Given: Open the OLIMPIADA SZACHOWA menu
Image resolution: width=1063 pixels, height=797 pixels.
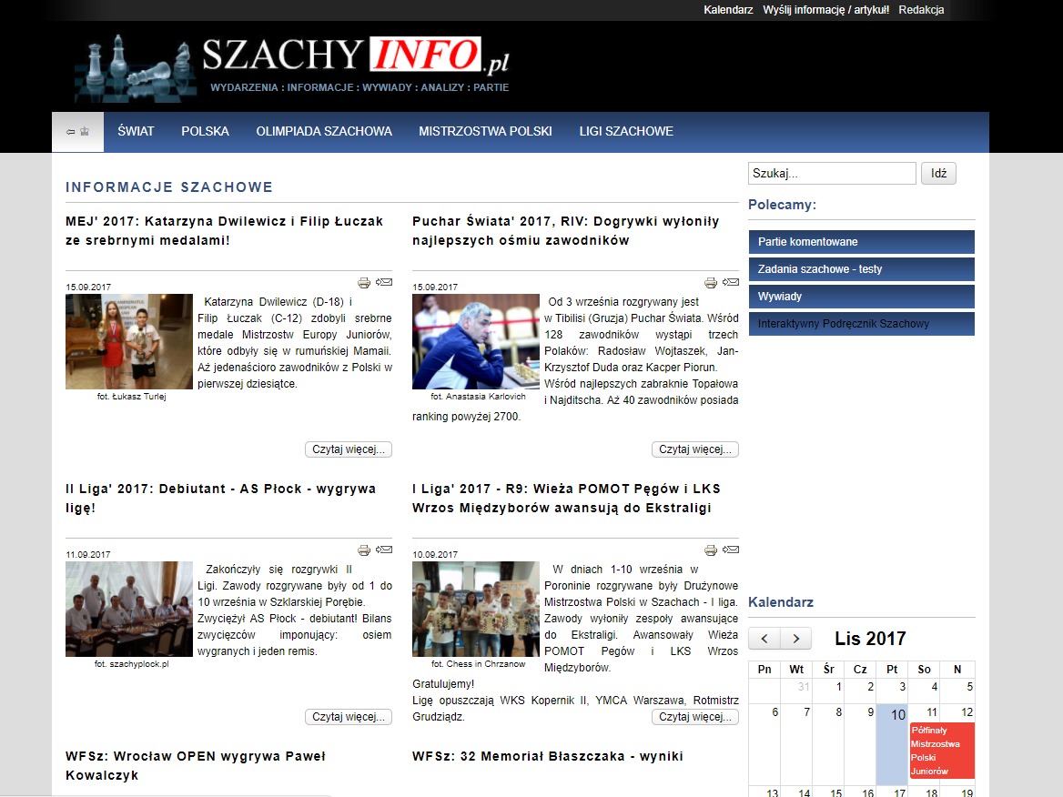Looking at the screenshot, I should point(324,131).
